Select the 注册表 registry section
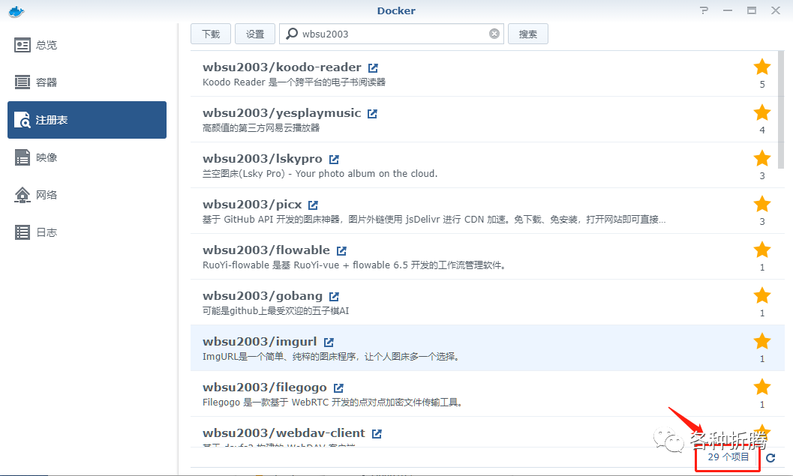793x476 pixels. [x=87, y=120]
